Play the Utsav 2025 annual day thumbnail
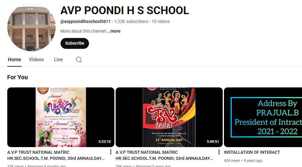This screenshot has height=167, width=302. (x=61, y=117)
